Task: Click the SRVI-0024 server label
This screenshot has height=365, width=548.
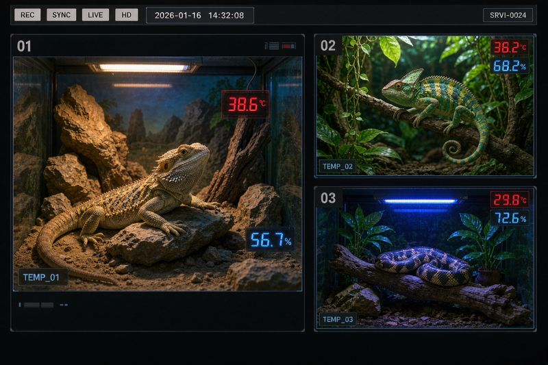Action: point(508,15)
